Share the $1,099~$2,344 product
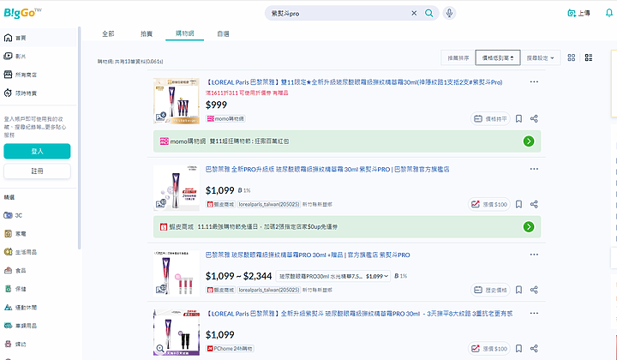The image size is (617, 360). (534, 290)
